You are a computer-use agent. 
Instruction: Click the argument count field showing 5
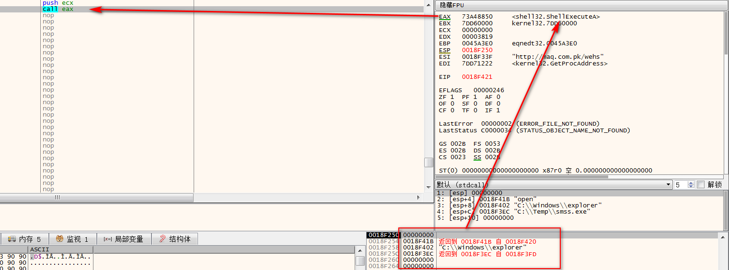[681, 184]
